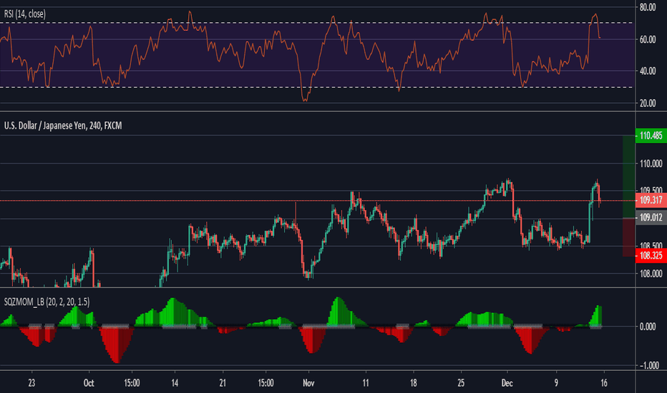This screenshot has height=393, width=667.
Task: Select the red long position stop-loss zone
Action: [629, 237]
